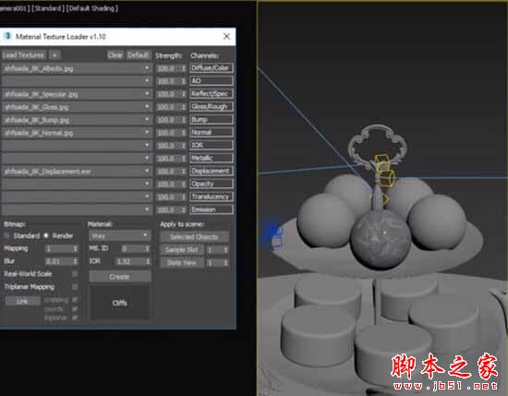Click the Sample Slot button
This screenshot has height=396, width=508.
[181, 249]
